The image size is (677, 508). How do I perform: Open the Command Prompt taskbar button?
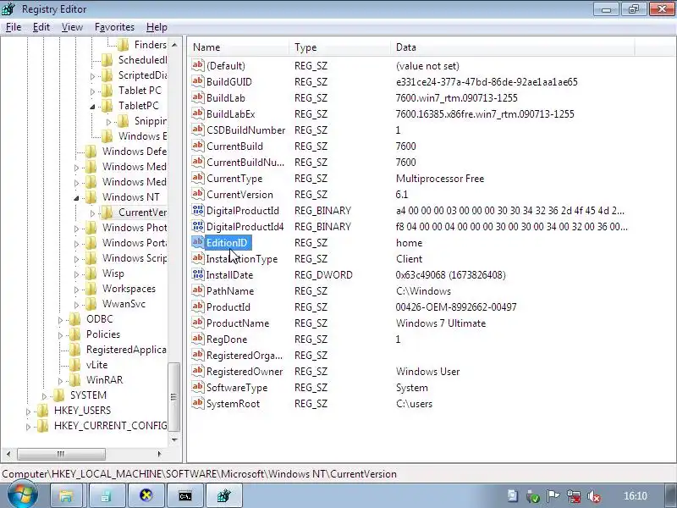click(x=185, y=495)
